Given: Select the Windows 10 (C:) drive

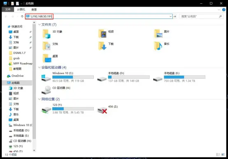Looking at the screenshot, I should (x=67, y=77).
